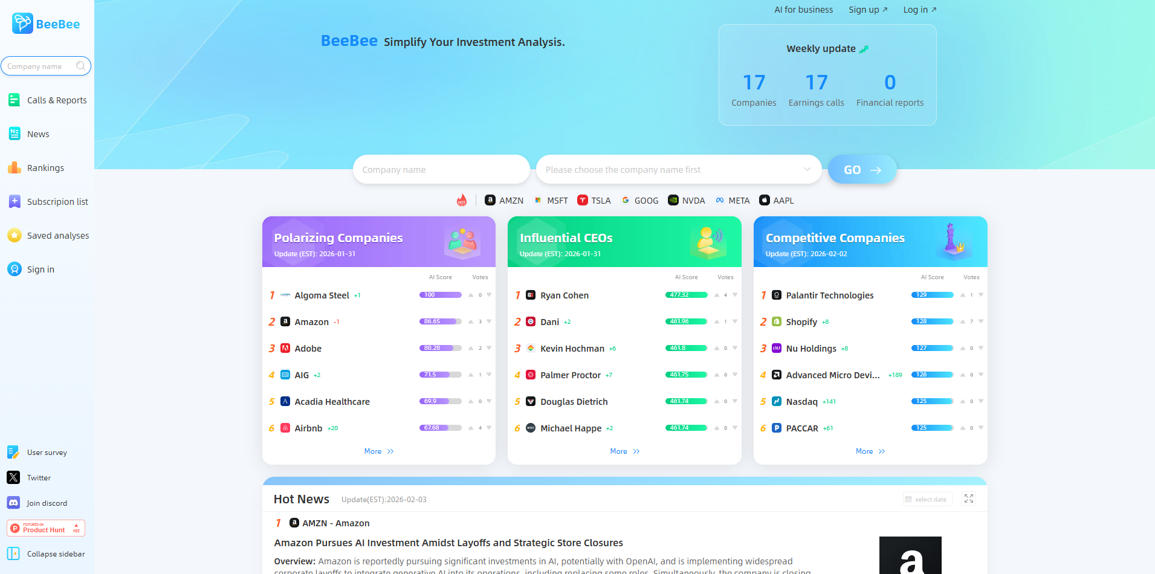Select the TSLA ticker shortcut
Screen dimensions: 1155x574
(x=594, y=200)
